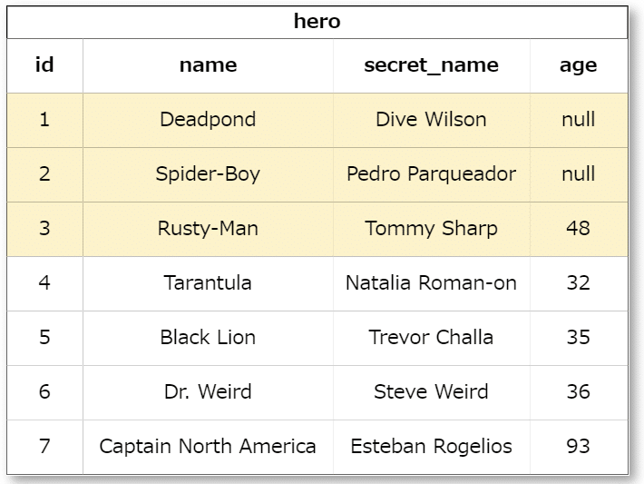Select the id column header
The image size is (644, 484).
coord(44,64)
